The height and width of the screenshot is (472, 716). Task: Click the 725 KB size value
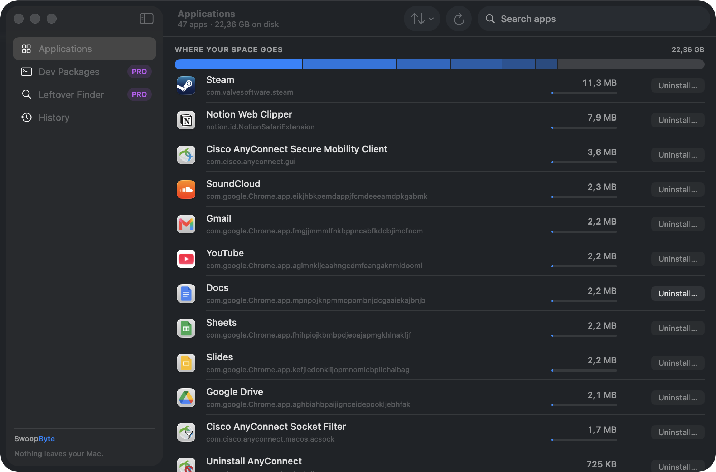click(601, 464)
